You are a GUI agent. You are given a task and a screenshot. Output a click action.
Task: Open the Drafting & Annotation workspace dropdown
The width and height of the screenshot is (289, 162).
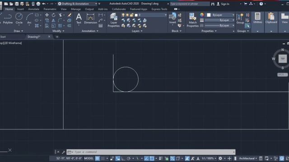(77, 4)
